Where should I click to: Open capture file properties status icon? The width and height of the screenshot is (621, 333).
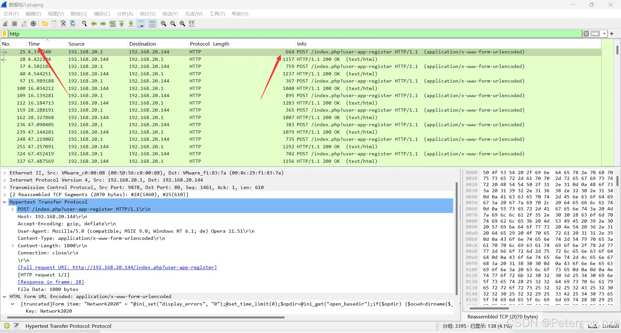(16, 326)
